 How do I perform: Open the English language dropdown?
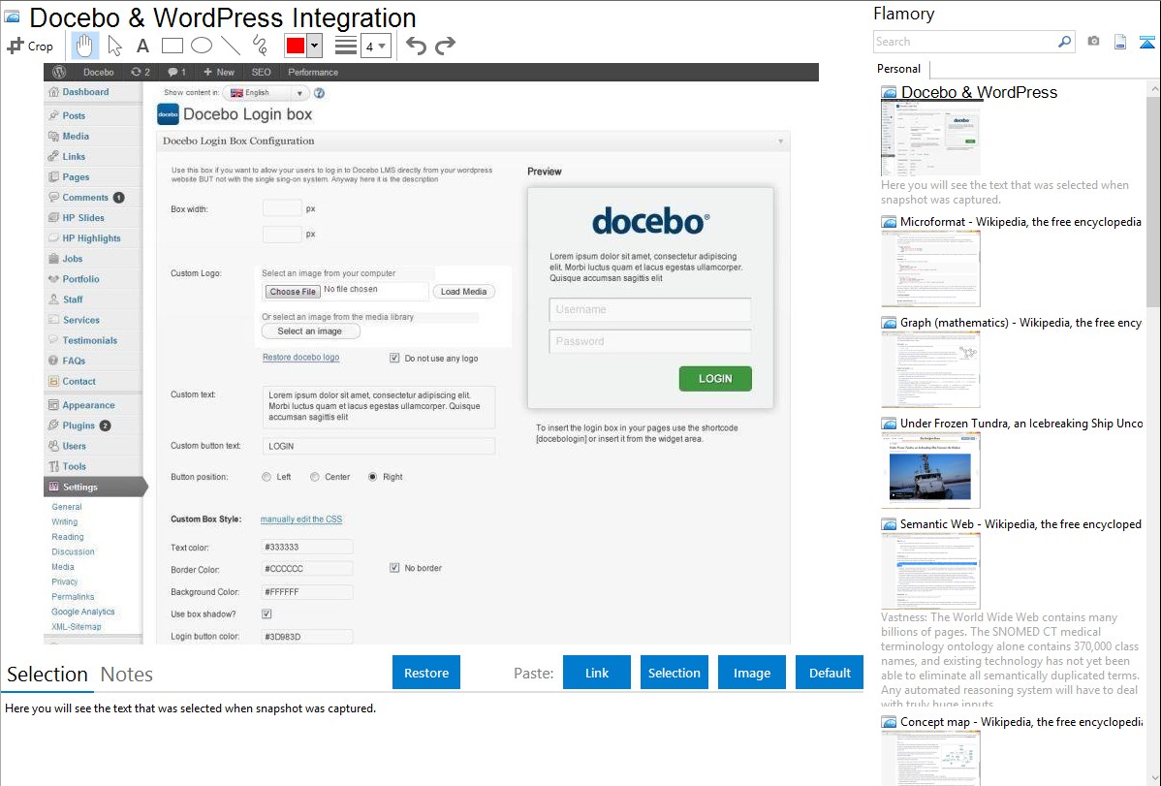(265, 93)
